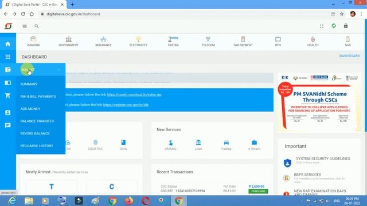Open the Skills service icon
This screenshot has width=367, height=206.
pyautogui.click(x=123, y=145)
